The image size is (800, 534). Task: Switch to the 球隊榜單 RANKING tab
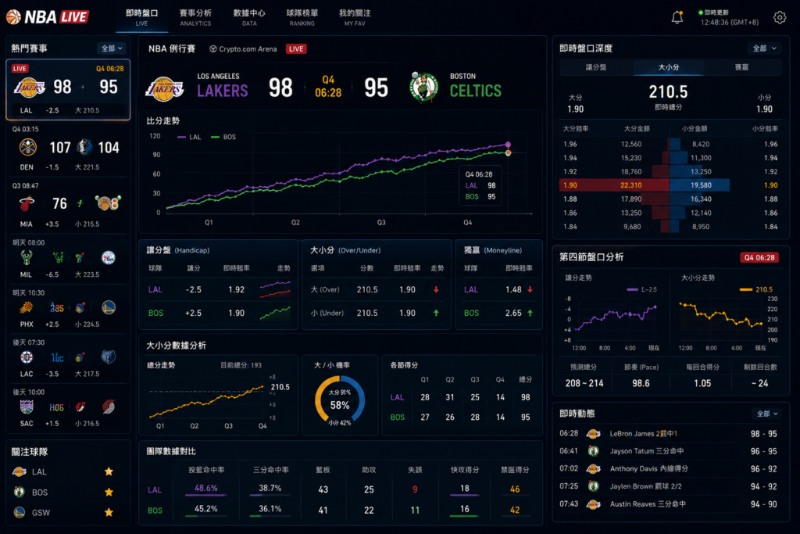[x=302, y=17]
